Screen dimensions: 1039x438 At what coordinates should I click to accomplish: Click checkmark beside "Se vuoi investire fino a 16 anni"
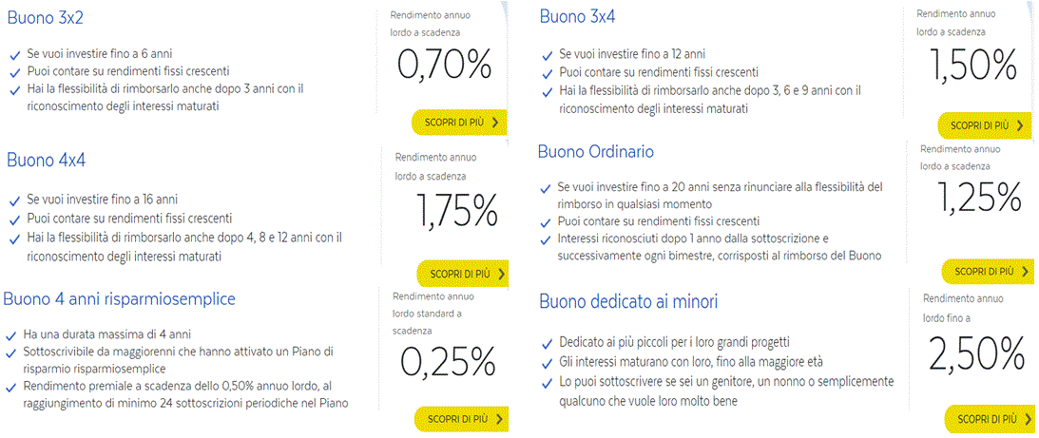(14, 200)
